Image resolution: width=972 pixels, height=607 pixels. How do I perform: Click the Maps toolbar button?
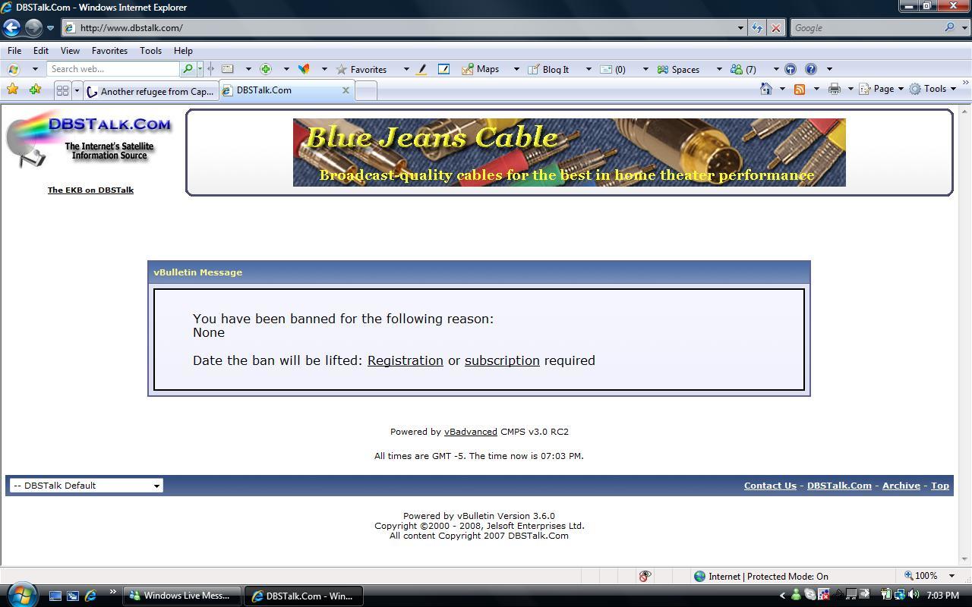(481, 69)
